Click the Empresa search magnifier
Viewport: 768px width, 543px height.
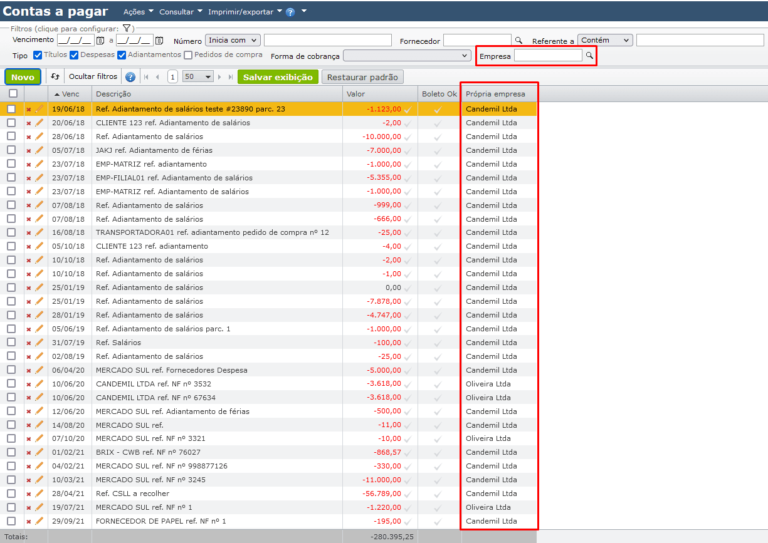coord(589,56)
